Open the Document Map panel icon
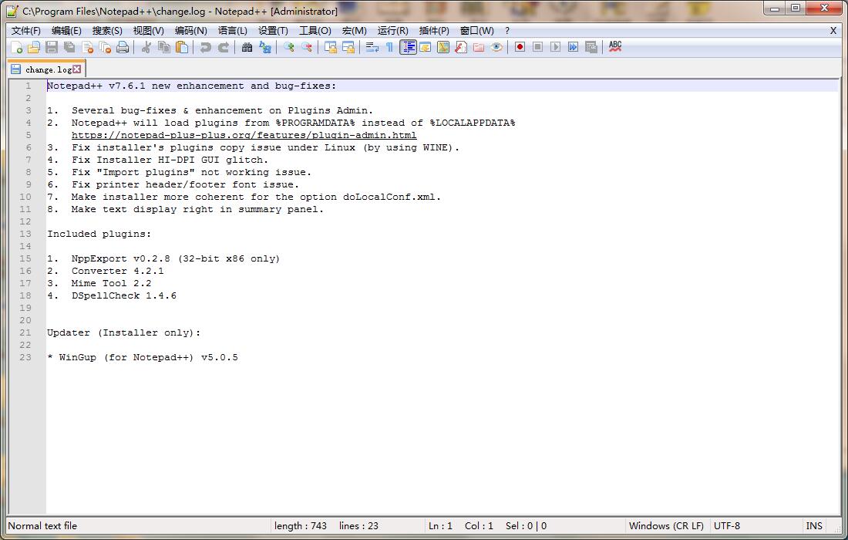Viewport: 848px width, 540px height. (x=443, y=48)
